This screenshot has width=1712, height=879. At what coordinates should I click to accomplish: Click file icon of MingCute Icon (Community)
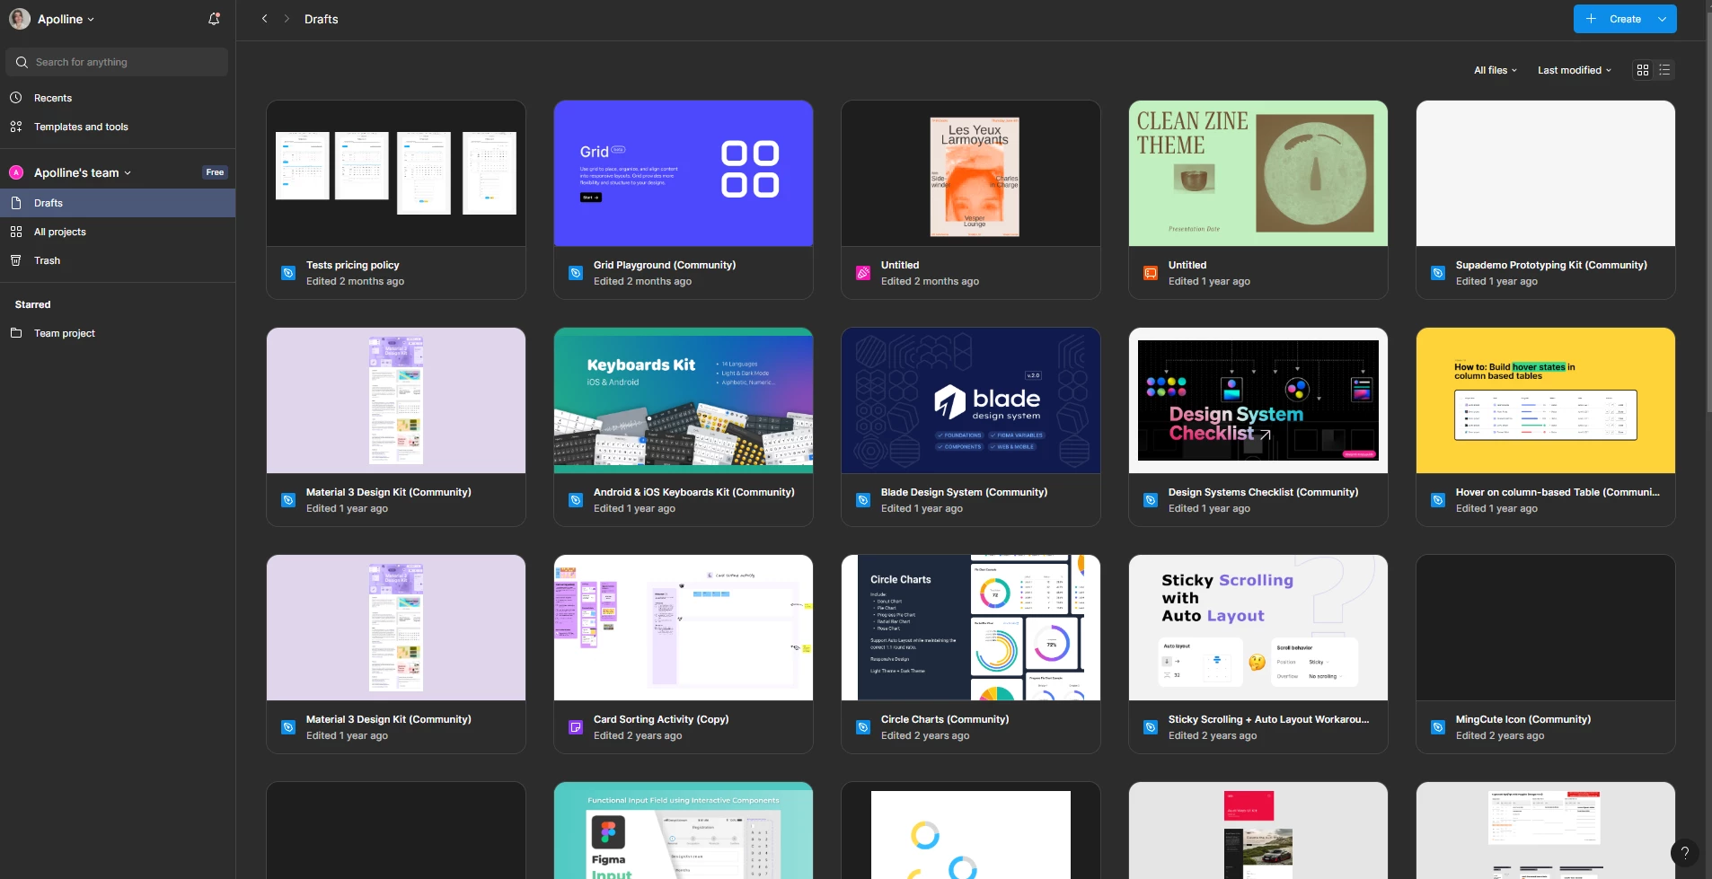tap(1438, 727)
